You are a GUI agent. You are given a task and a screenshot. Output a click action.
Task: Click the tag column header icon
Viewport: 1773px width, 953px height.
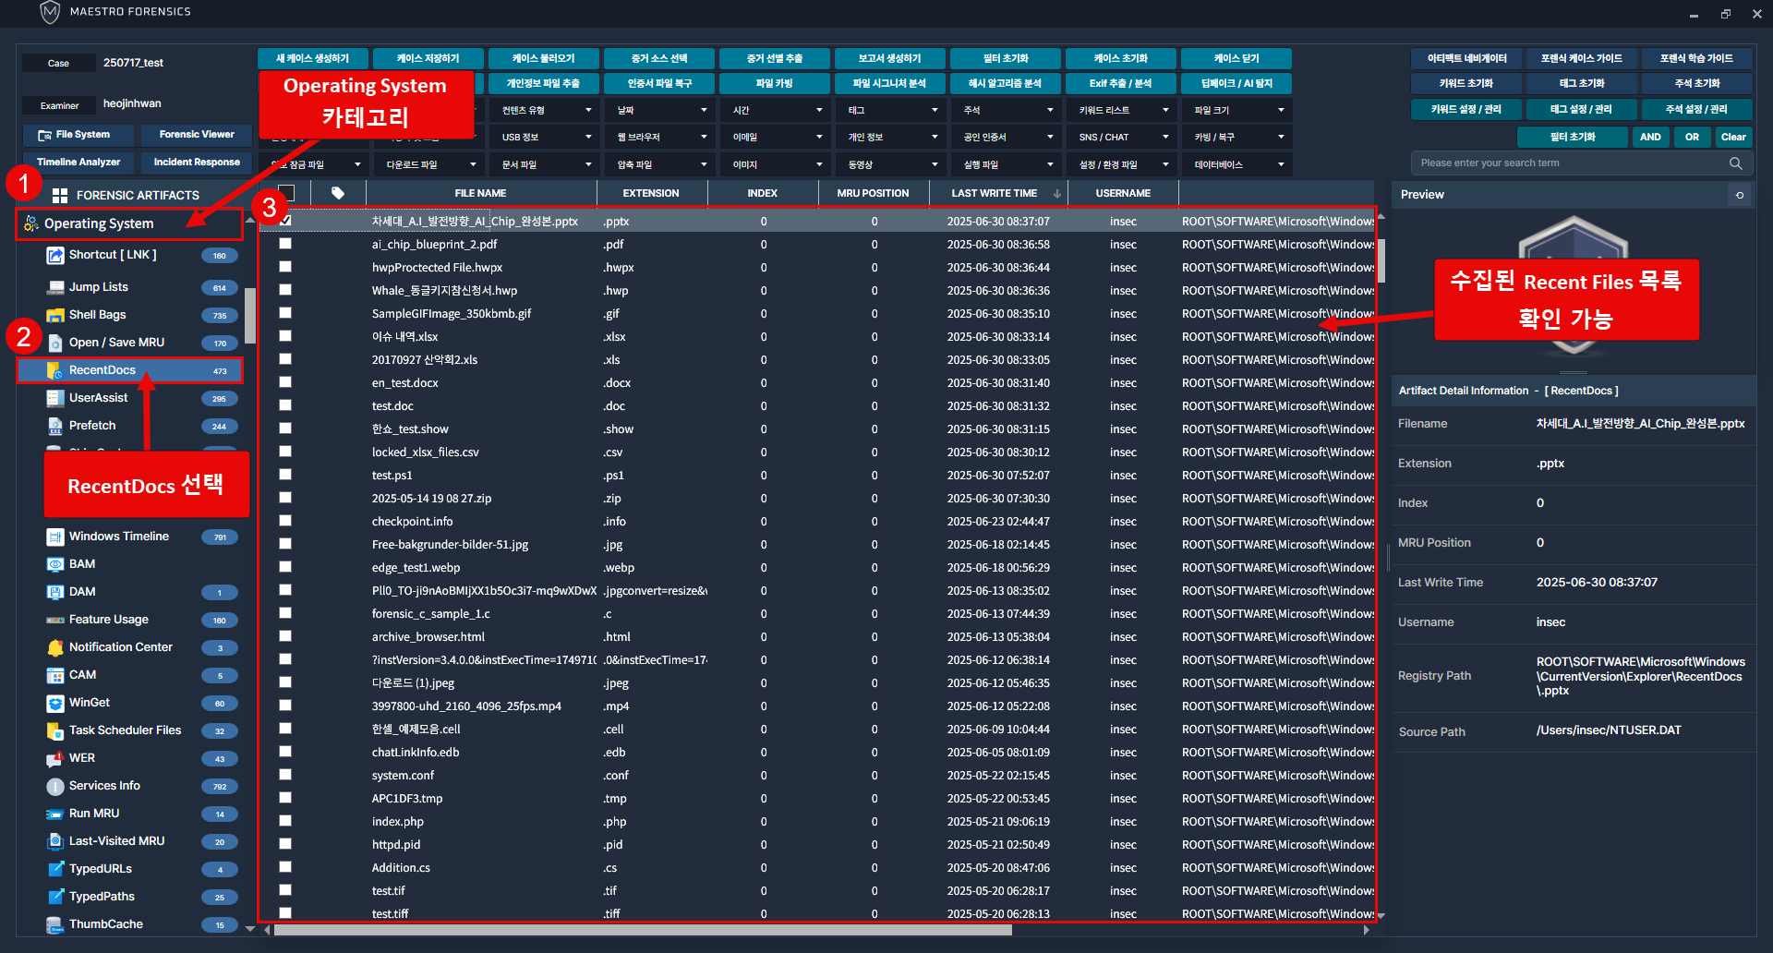(x=338, y=193)
